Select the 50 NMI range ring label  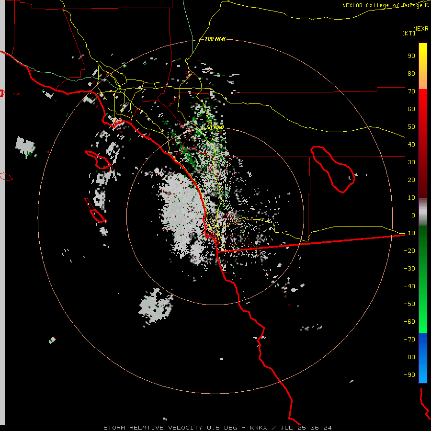coord(215,127)
